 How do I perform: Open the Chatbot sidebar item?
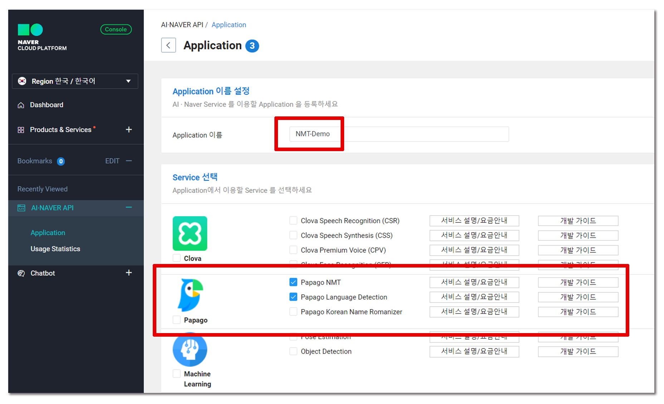coord(43,273)
